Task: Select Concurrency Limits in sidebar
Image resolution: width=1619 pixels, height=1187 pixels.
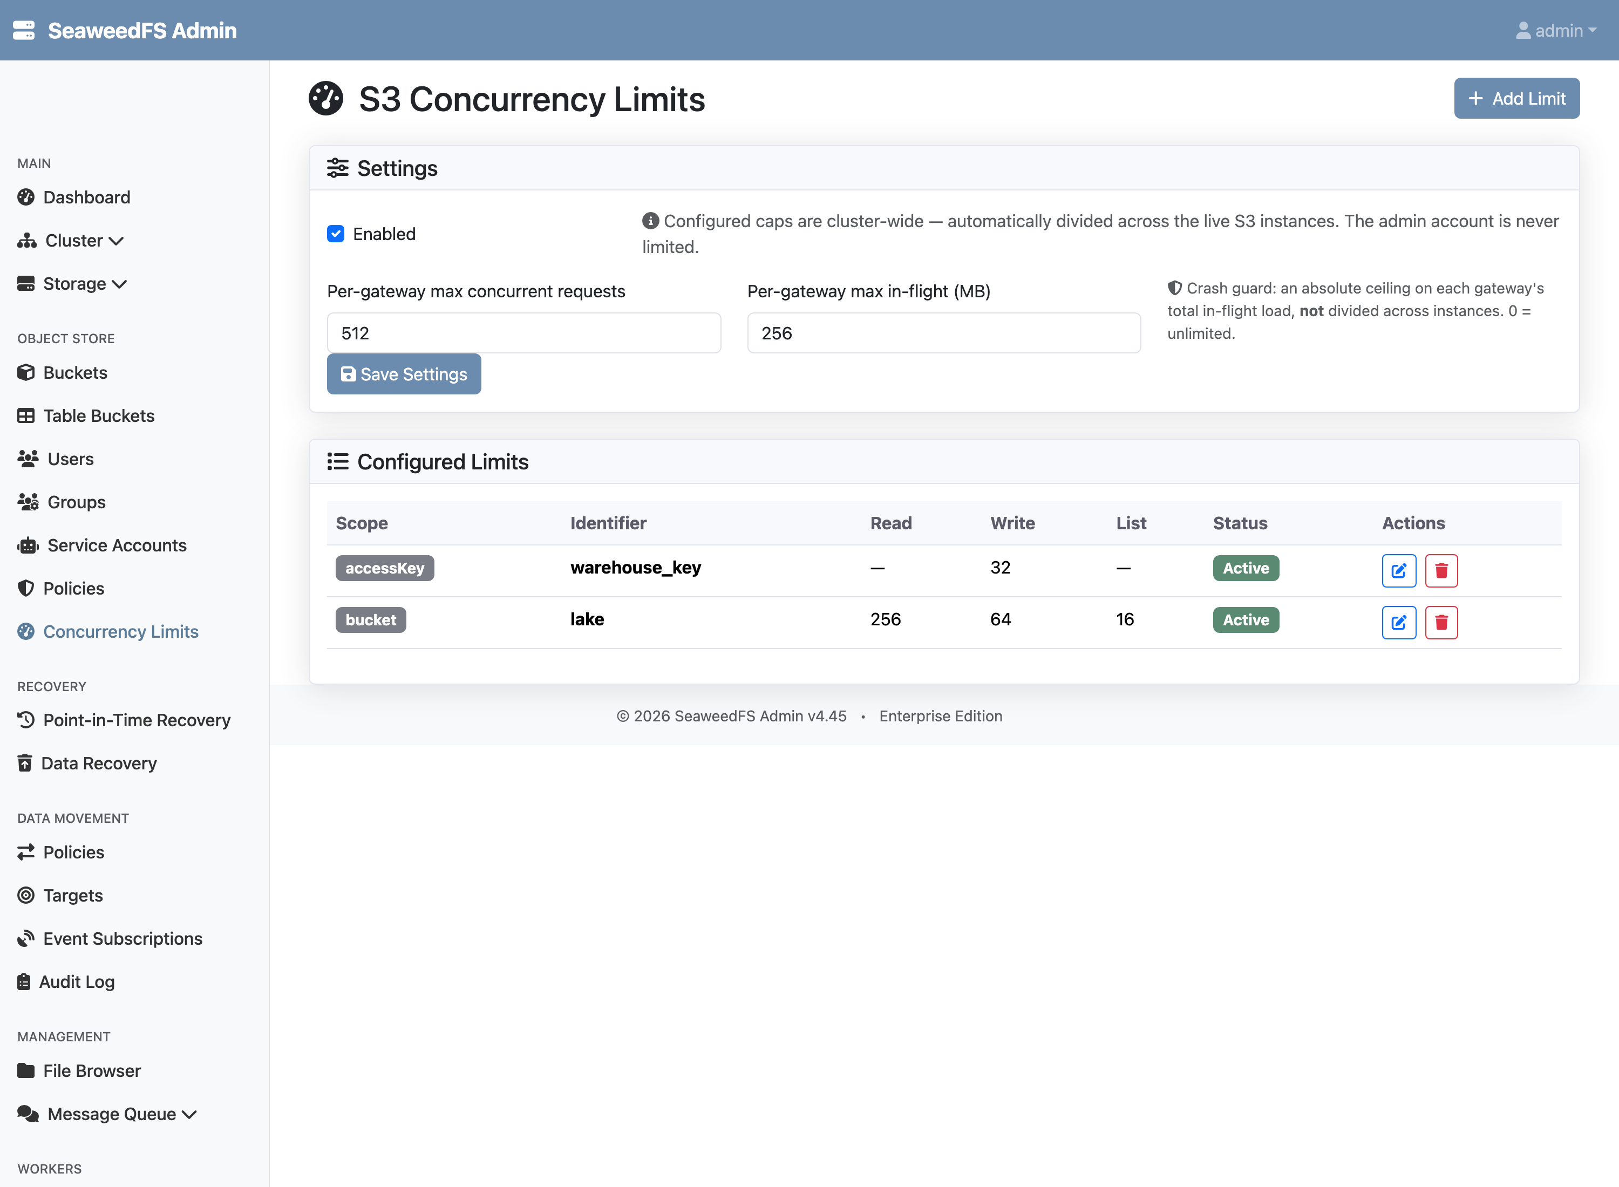Action: click(x=121, y=631)
